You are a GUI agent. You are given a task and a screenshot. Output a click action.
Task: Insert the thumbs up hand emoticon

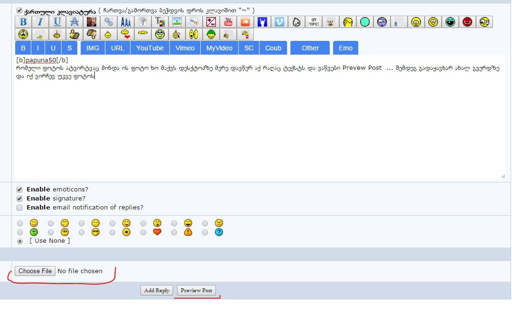click(74, 34)
